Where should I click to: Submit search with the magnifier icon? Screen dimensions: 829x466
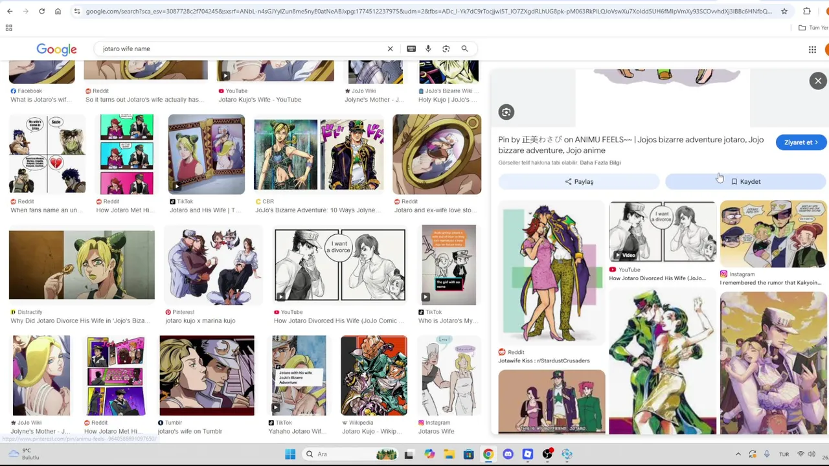[x=464, y=49]
